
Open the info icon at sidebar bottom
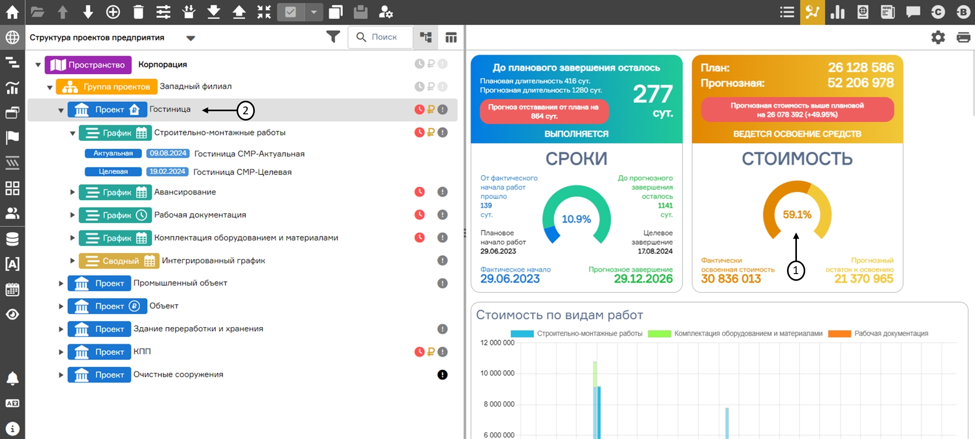point(12,429)
